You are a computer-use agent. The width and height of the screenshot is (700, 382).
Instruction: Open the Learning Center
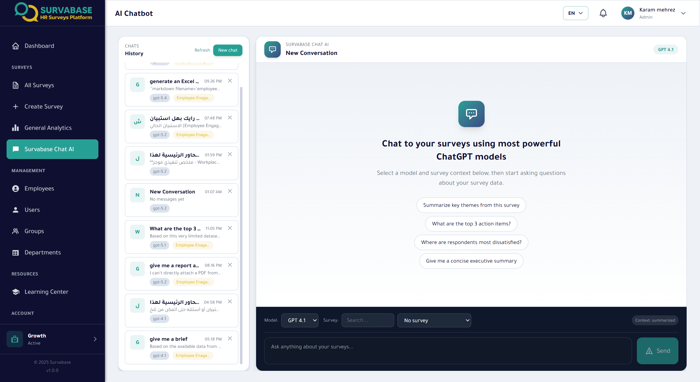52,292
